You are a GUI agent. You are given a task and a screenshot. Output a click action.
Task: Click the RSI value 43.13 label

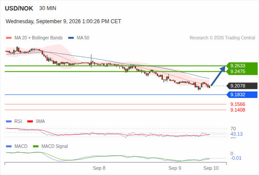237,134
